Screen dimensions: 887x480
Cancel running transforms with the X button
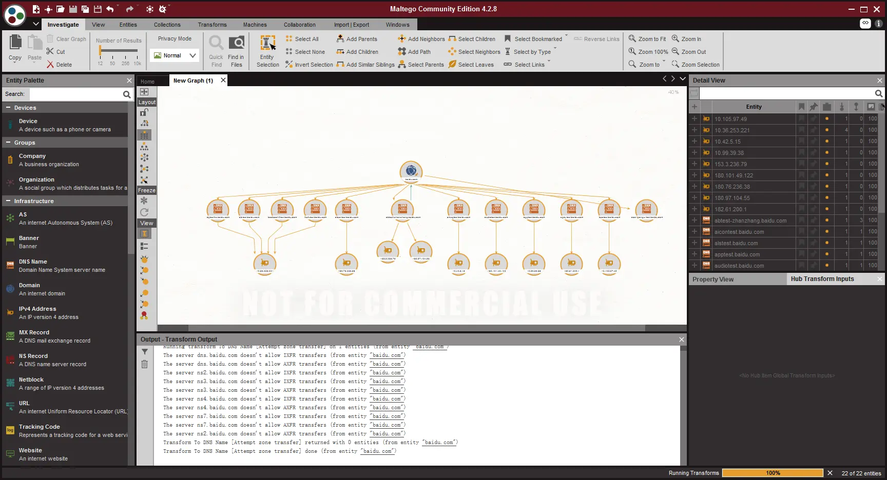(x=830, y=473)
